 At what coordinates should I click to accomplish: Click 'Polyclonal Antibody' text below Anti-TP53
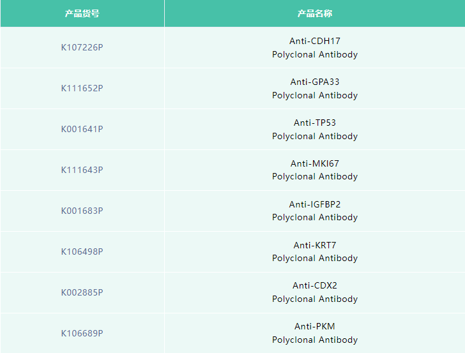(314, 136)
